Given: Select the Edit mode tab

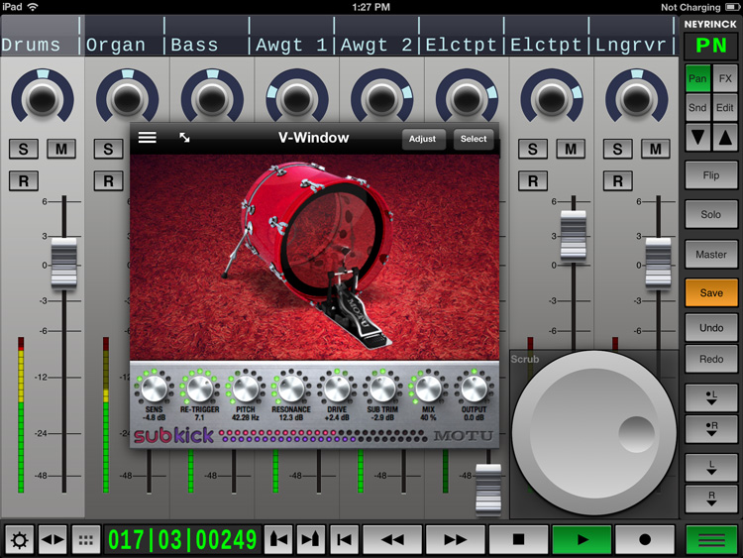Looking at the screenshot, I should [x=725, y=108].
